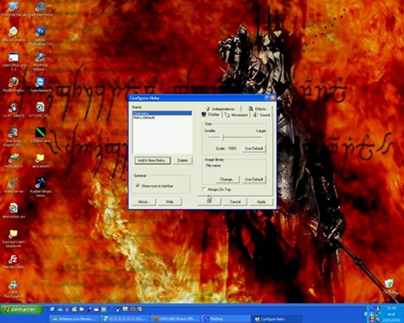Click Use Default in Image library group
The image size is (404, 323).
[254, 179]
